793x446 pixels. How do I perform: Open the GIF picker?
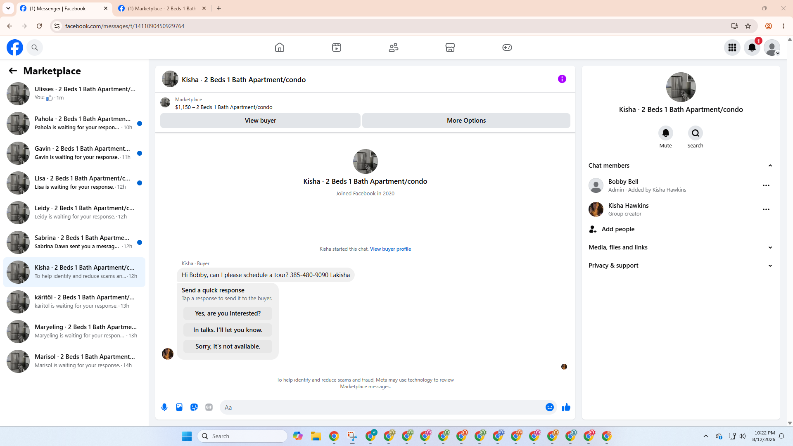coord(209,407)
